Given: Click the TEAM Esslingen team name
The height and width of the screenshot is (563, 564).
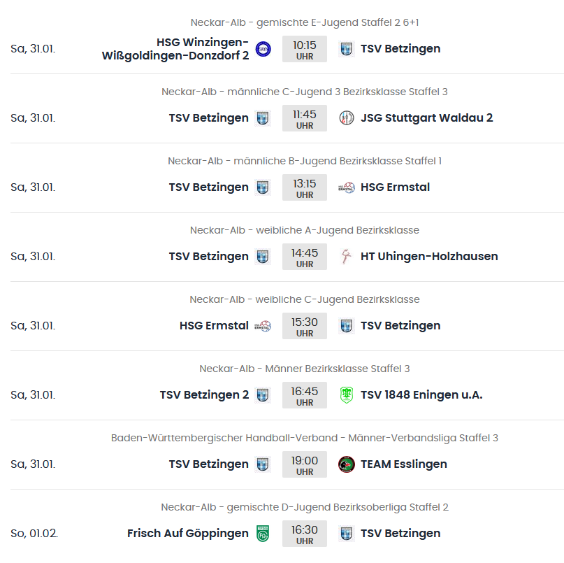Looking at the screenshot, I should [x=403, y=464].
